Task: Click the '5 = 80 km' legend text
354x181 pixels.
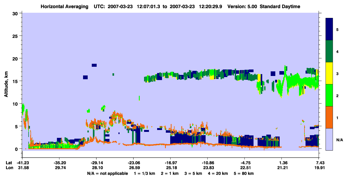Action: pyautogui.click(x=243, y=173)
